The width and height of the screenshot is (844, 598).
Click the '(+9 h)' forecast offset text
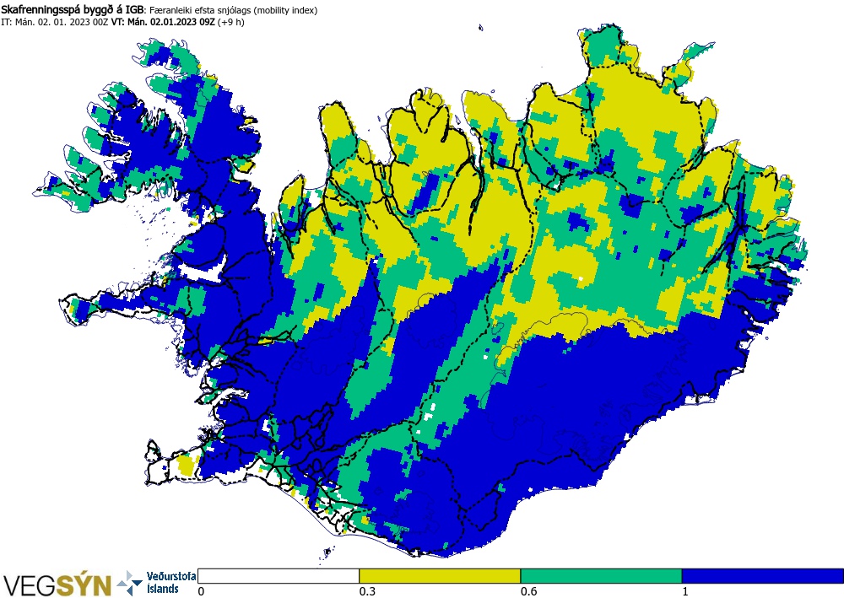(231, 23)
